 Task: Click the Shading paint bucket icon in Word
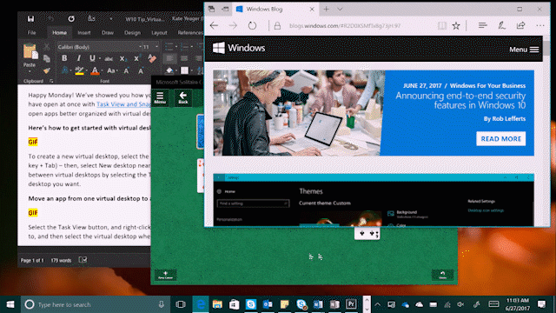point(170,70)
